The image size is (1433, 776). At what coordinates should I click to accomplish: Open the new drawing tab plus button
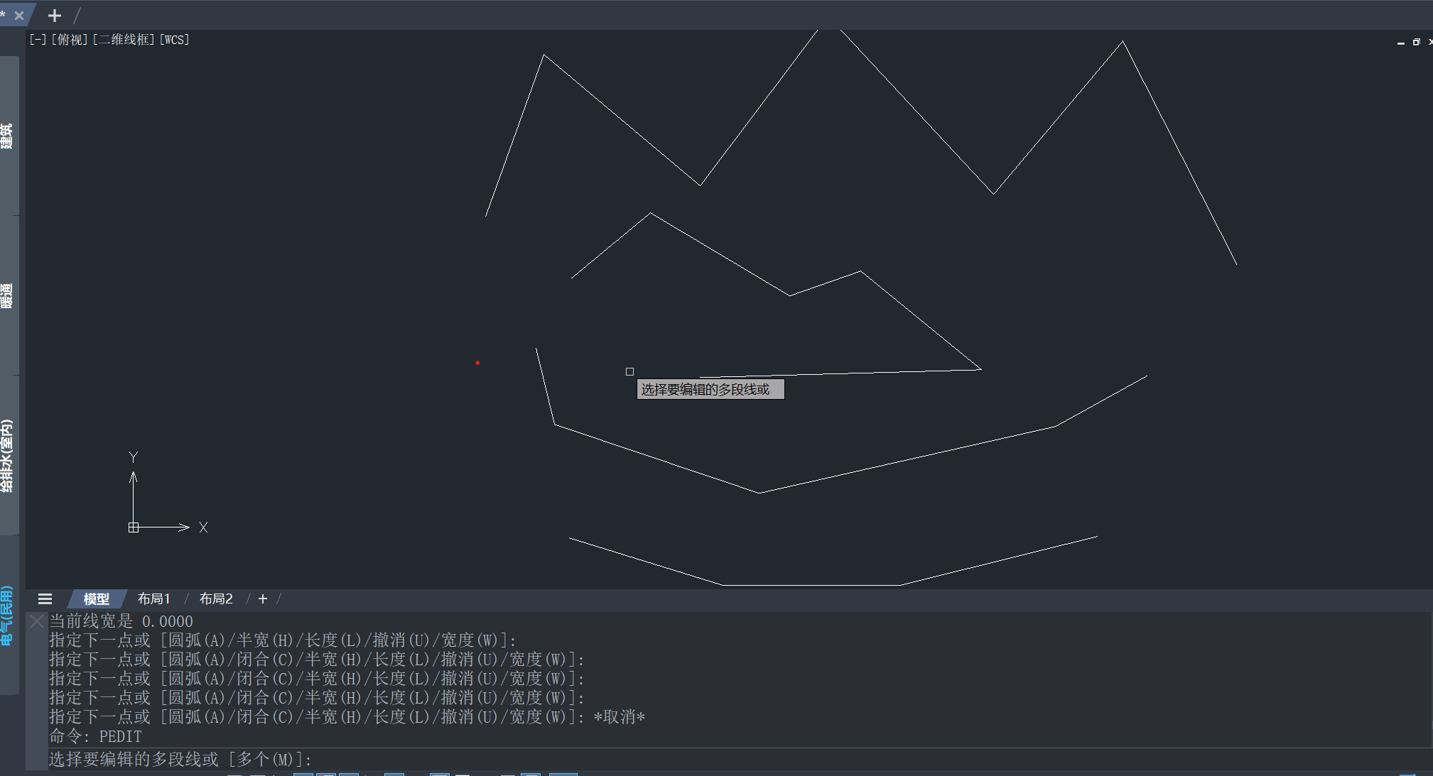[x=55, y=16]
